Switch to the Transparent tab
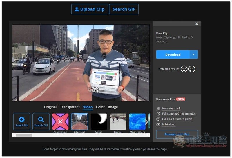The image size is (232, 158). (x=70, y=107)
